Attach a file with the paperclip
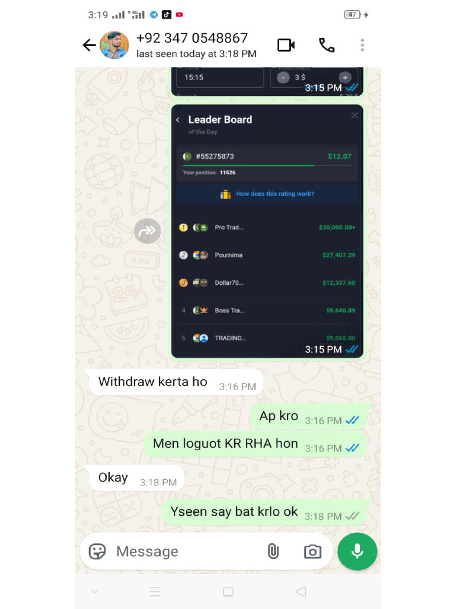The width and height of the screenshot is (456, 609). (273, 551)
